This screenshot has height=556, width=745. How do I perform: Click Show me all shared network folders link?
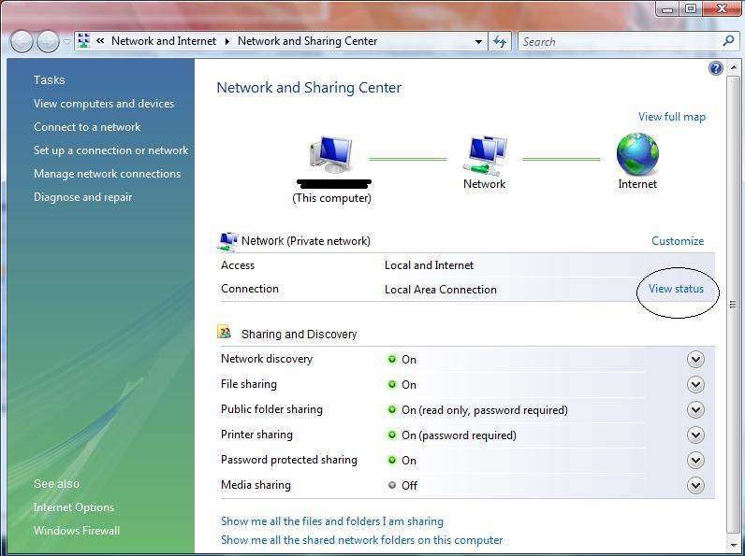coord(361,540)
